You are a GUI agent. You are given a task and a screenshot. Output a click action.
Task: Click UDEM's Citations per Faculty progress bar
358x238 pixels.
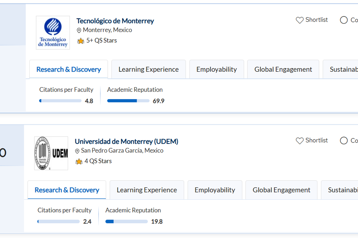pos(58,221)
